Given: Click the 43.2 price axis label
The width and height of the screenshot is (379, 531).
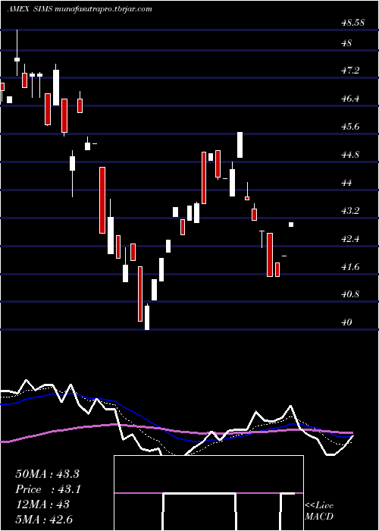Looking at the screenshot, I should pos(350,211).
